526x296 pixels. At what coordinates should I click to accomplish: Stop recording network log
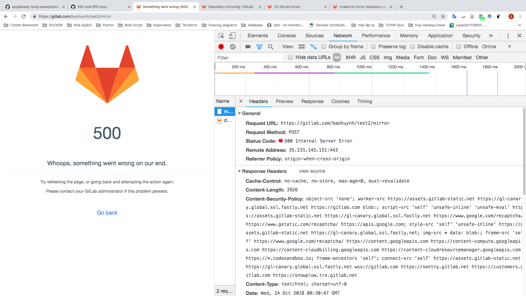(x=221, y=47)
